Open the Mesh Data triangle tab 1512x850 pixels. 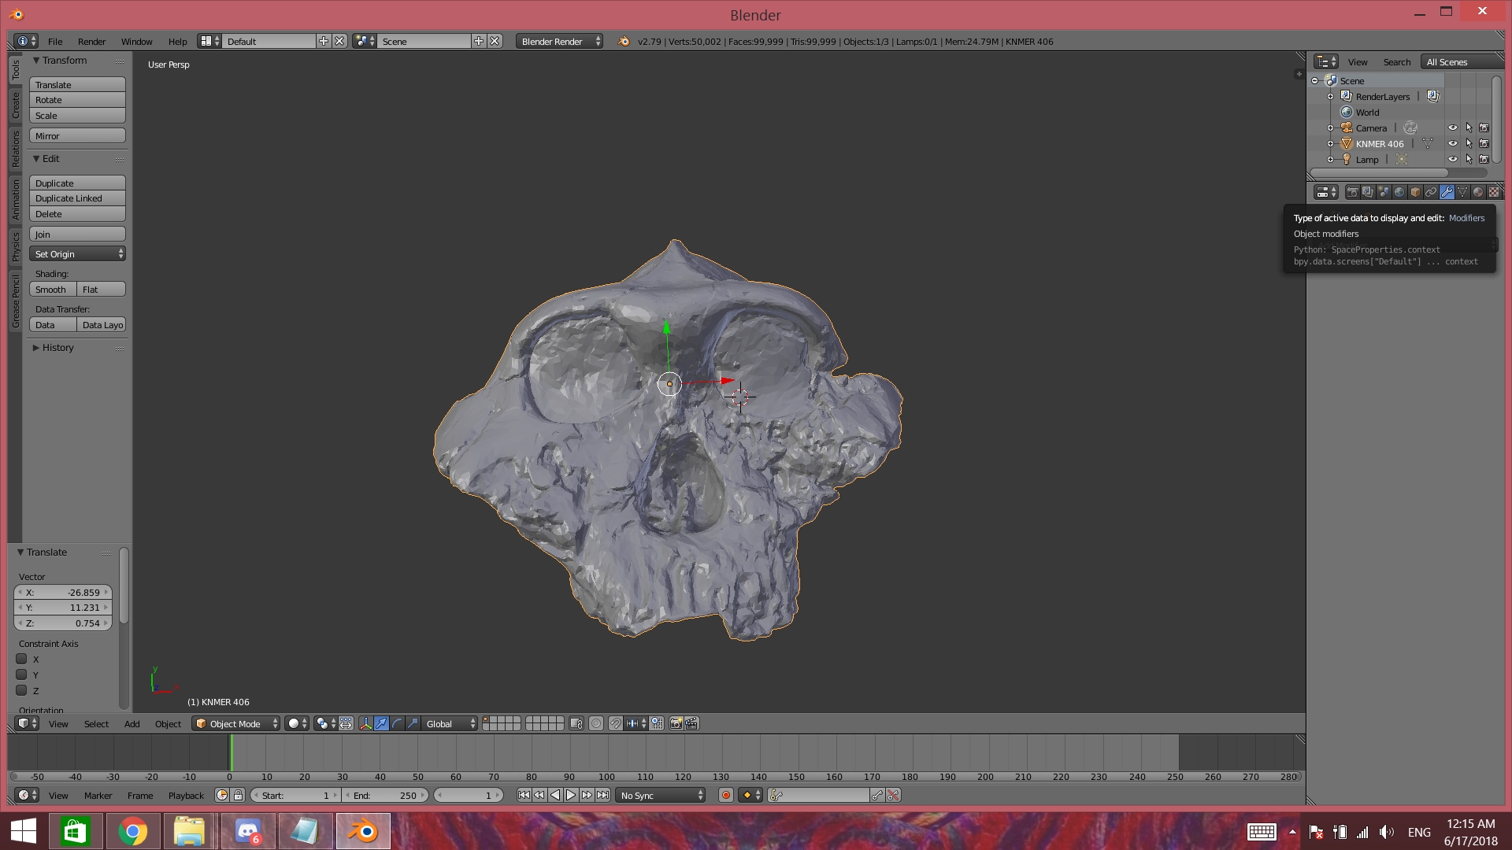1462,192
